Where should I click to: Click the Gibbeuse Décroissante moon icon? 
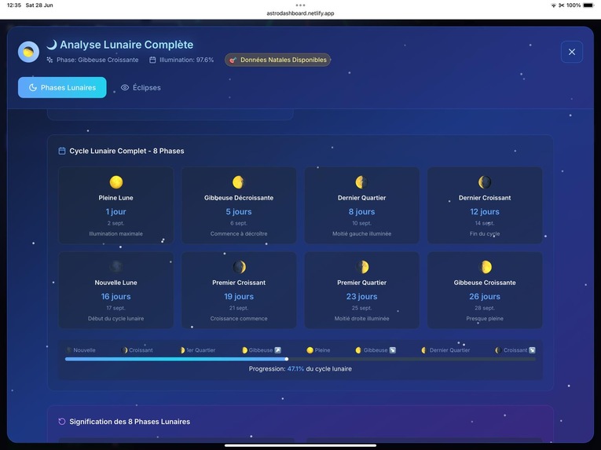tap(238, 182)
